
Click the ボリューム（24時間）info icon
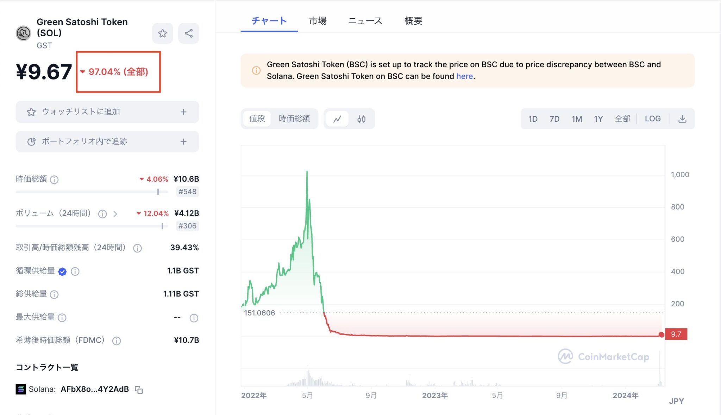pyautogui.click(x=102, y=213)
